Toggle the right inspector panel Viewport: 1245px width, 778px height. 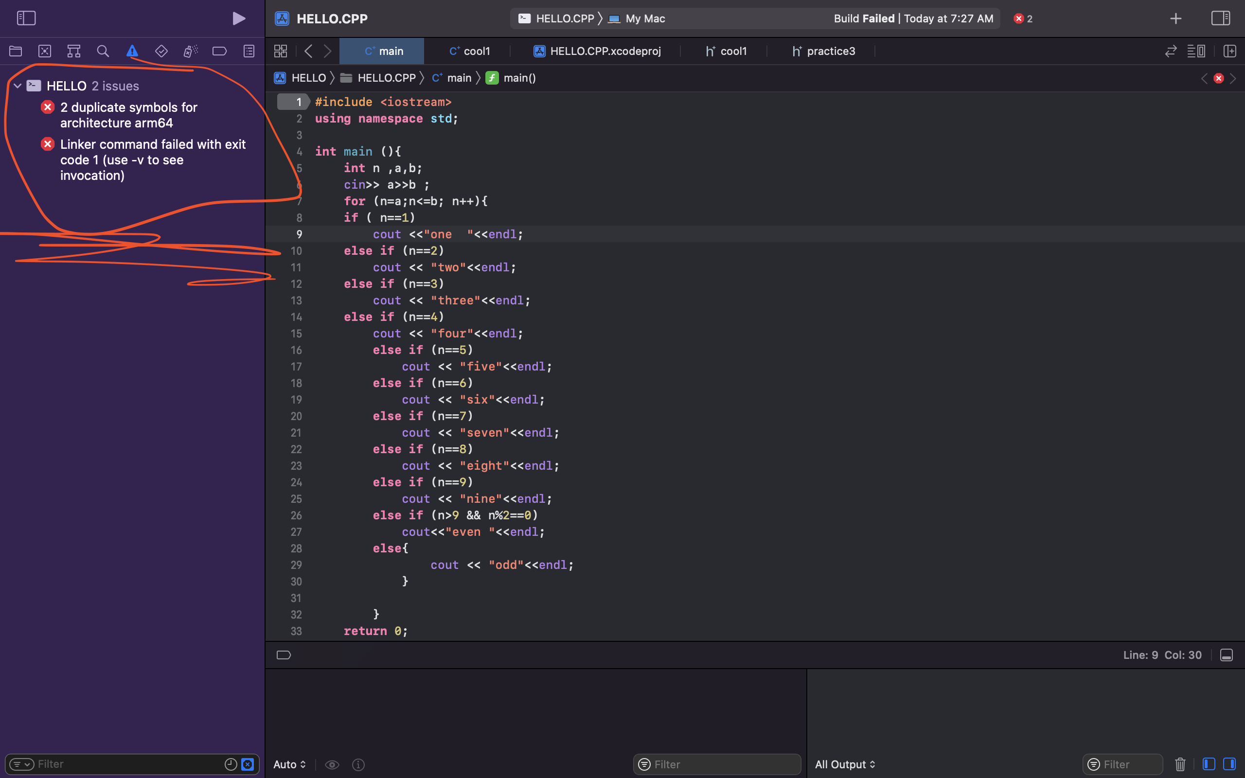1220,18
